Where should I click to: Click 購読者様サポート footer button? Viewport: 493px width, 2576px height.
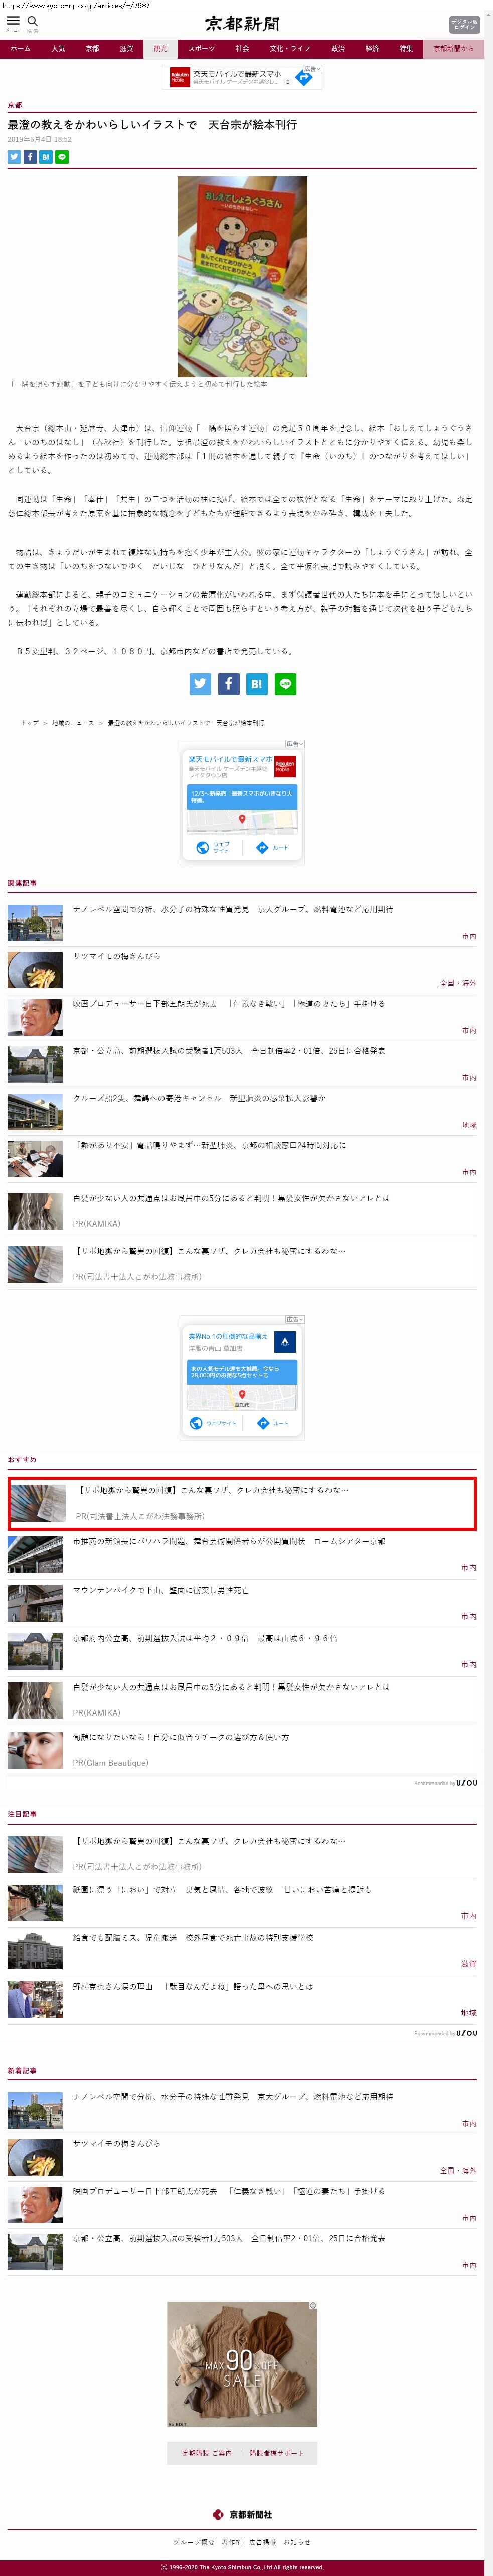[276, 2453]
